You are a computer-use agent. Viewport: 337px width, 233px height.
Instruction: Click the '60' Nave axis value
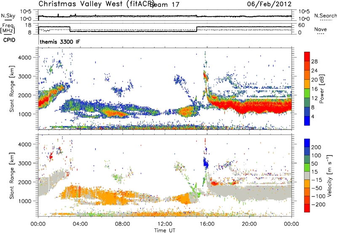pos(301,25)
